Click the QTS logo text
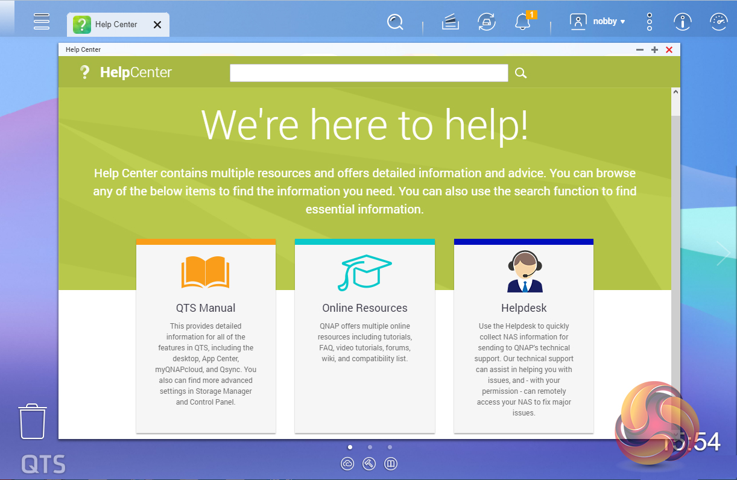Image resolution: width=737 pixels, height=480 pixels. click(x=43, y=464)
